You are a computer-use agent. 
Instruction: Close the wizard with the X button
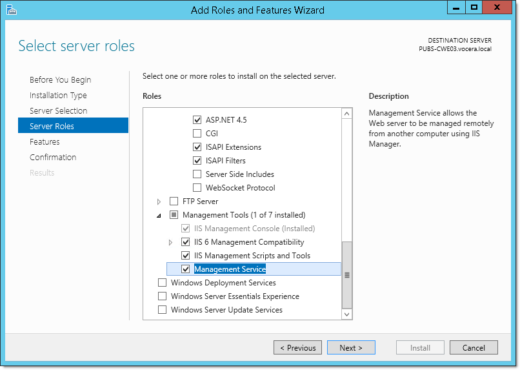click(497, 8)
